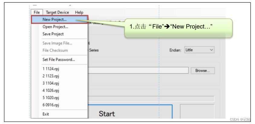255x124 pixels.
Task: Open recent file 6 0916.rpj
Action: coord(51,105)
